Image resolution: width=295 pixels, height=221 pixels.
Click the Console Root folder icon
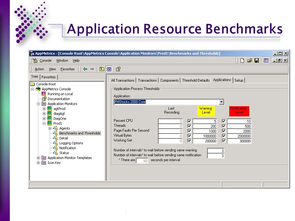point(33,84)
